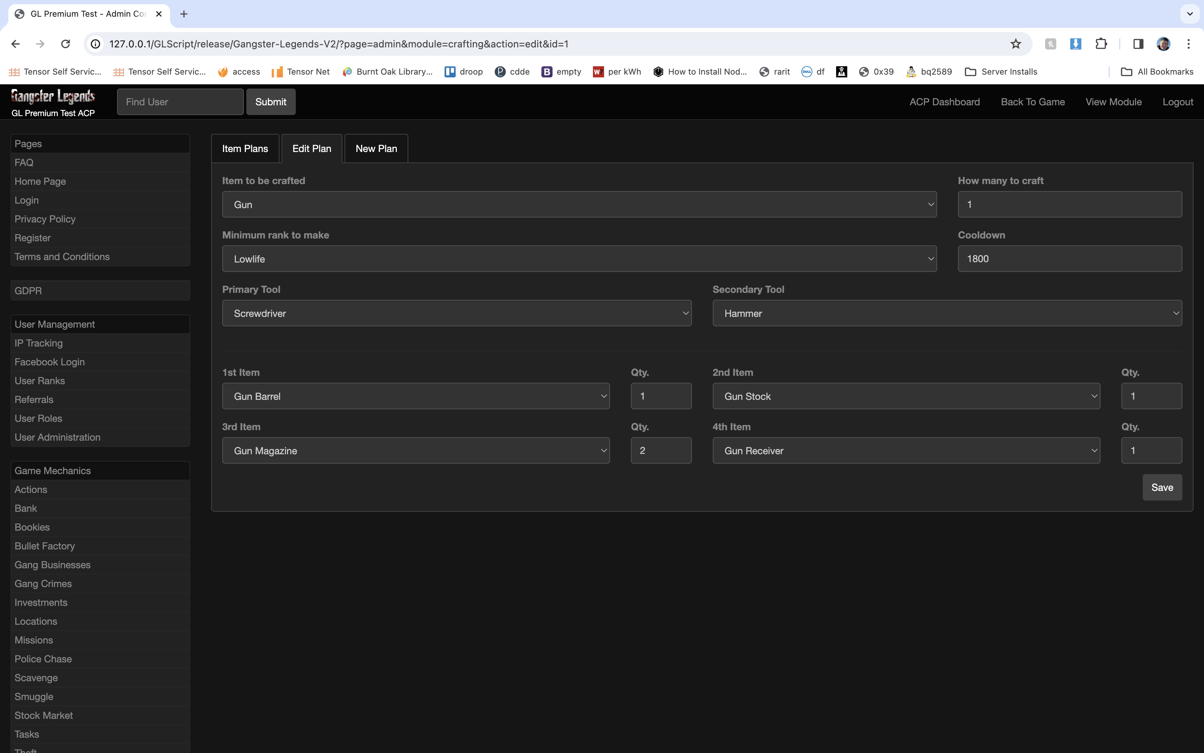Click the browser reload page icon
Viewport: 1204px width, 753px height.
65,44
